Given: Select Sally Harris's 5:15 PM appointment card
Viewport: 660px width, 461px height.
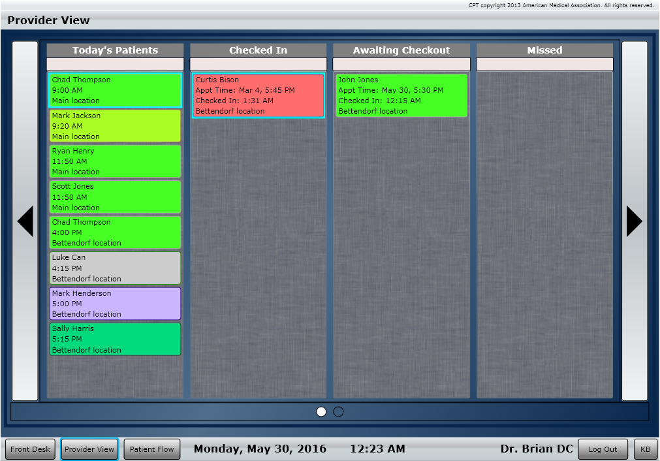Looking at the screenshot, I should 115,339.
